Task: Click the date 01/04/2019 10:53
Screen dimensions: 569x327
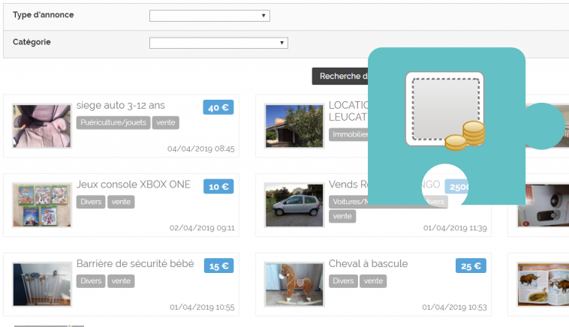Action: [454, 307]
